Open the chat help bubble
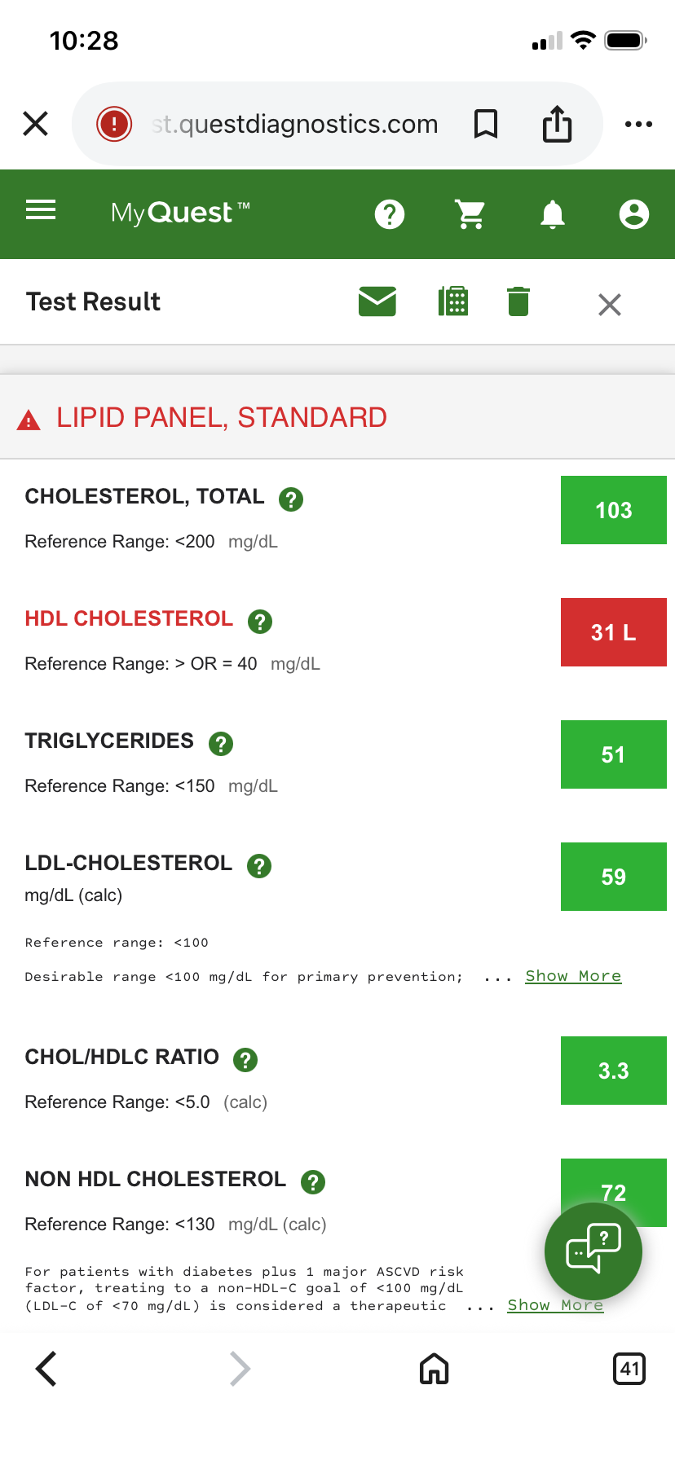 [593, 1251]
